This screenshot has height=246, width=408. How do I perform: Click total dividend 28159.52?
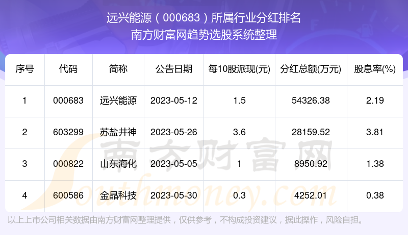[311, 132]
